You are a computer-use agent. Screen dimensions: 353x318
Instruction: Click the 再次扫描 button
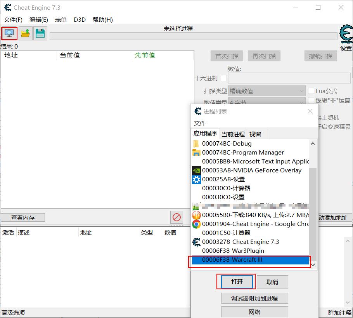coord(264,56)
